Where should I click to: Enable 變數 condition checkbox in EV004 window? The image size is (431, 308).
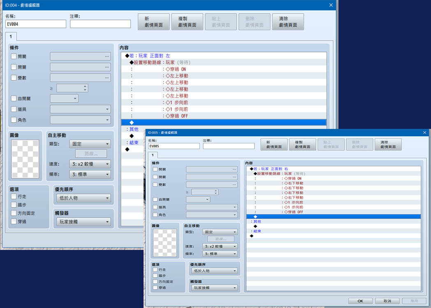[x=14, y=78]
